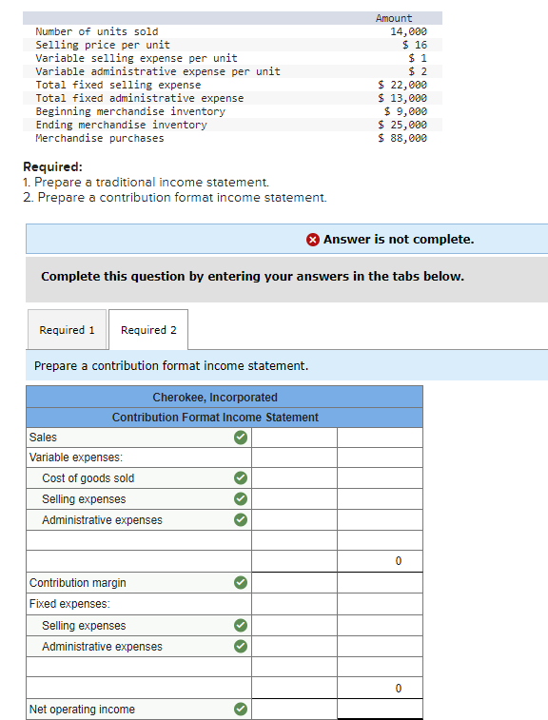Image resolution: width=548 pixels, height=720 pixels.
Task: Click green checkmark next to Cost of goods sold
Action: click(241, 478)
